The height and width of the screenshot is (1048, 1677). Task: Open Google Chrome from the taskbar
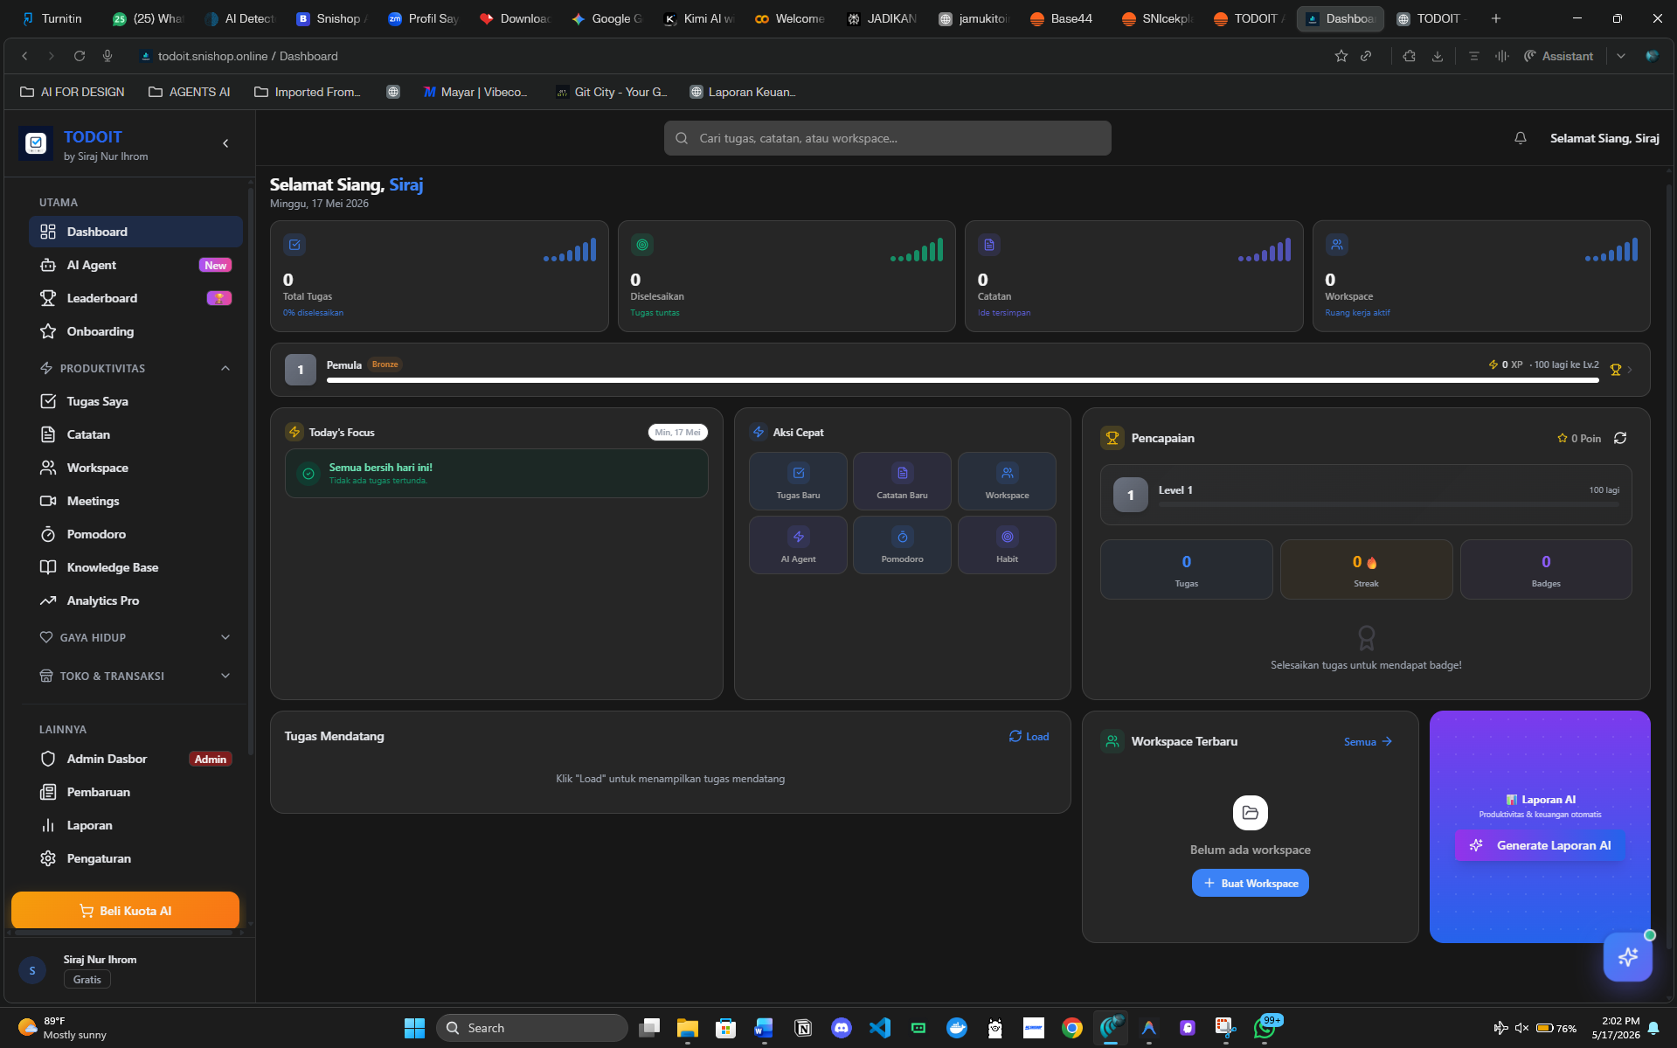click(1072, 1028)
